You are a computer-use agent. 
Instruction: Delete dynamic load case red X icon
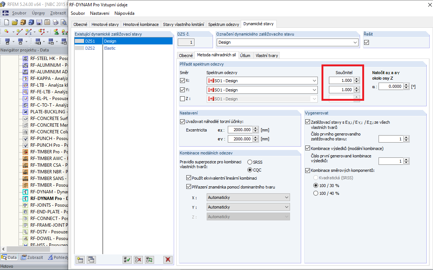(x=168, y=260)
